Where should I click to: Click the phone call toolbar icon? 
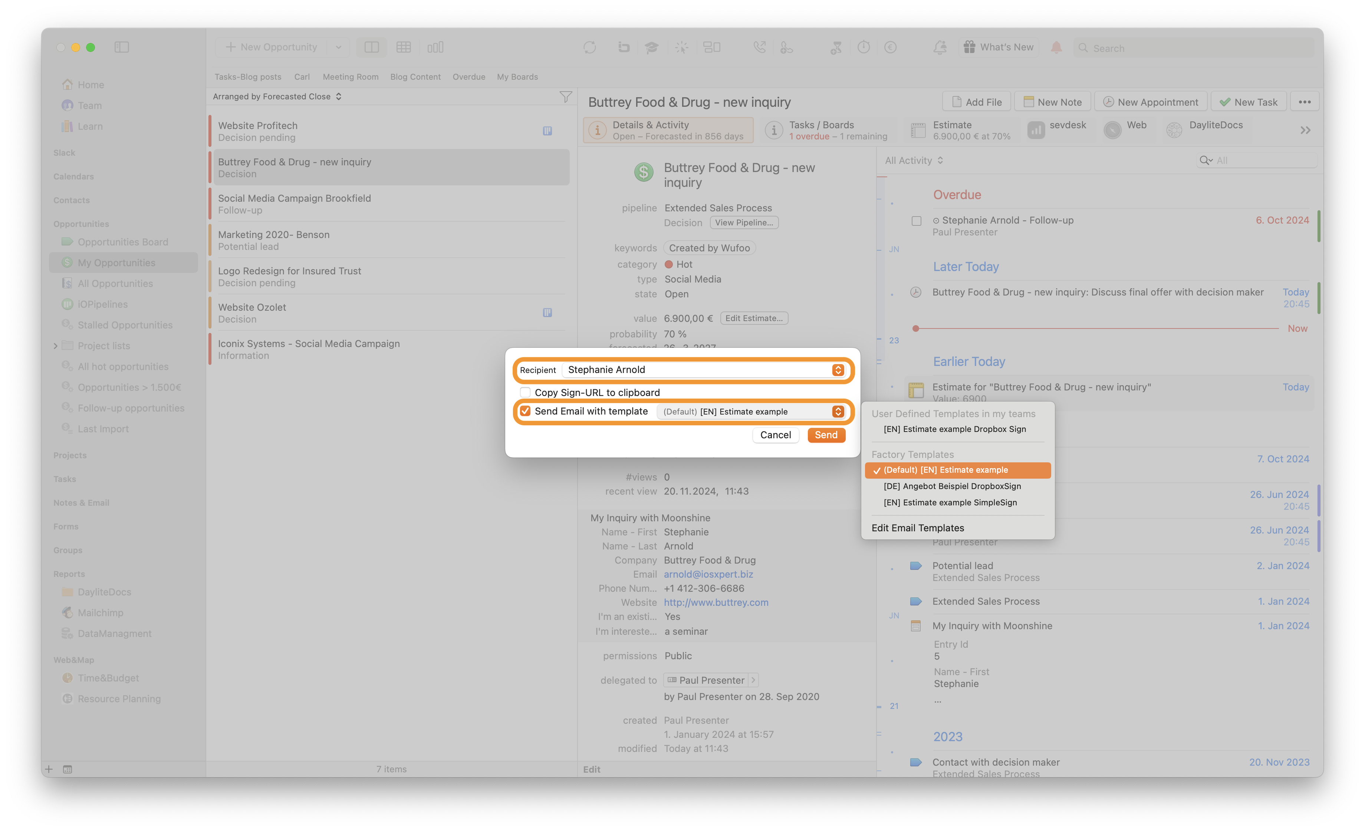[760, 47]
